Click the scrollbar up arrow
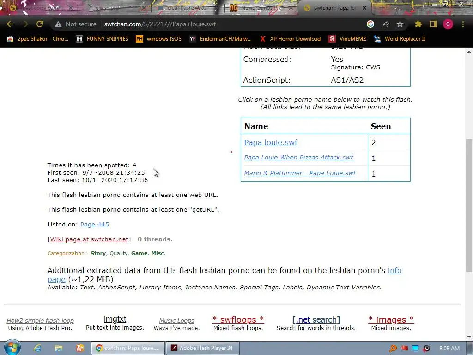The image size is (473, 355). [x=469, y=52]
